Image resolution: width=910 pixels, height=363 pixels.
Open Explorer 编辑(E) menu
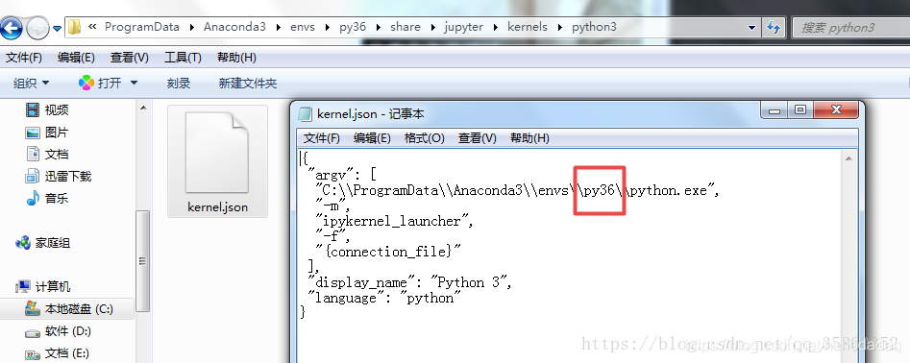tap(76, 58)
